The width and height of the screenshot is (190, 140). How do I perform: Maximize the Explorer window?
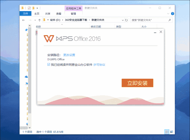pos(160,8)
